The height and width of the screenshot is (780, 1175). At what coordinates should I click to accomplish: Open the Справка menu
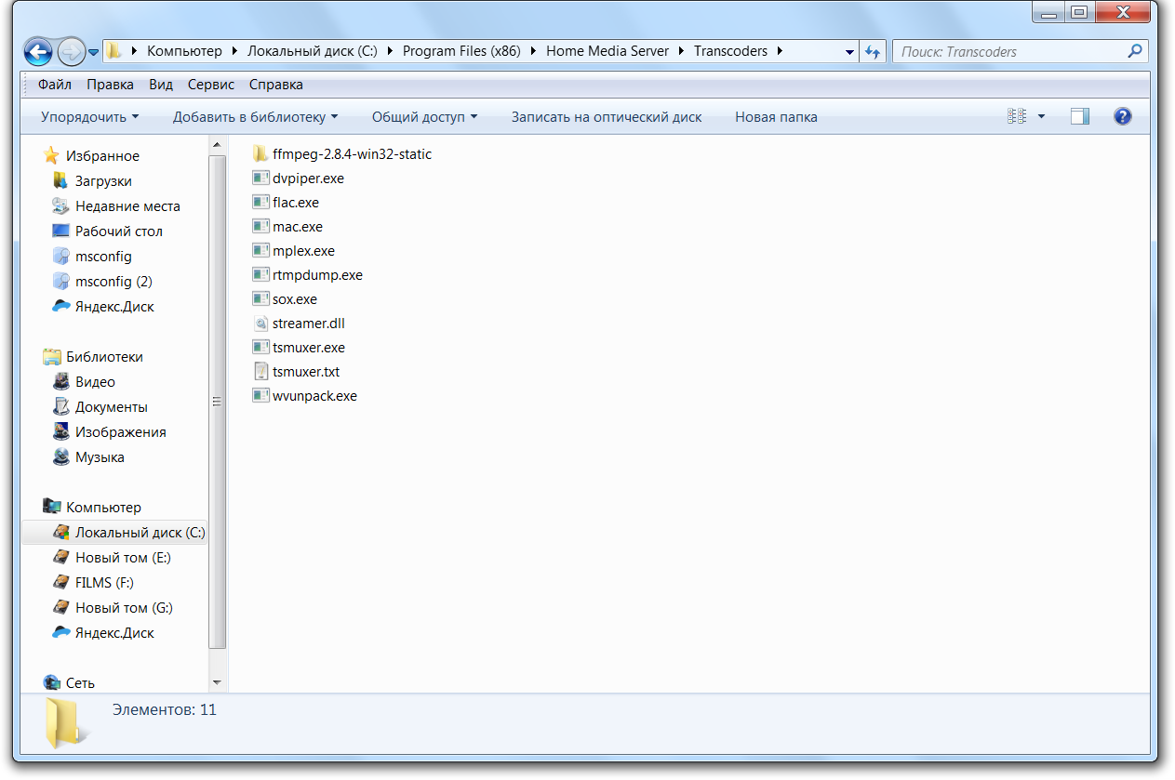pyautogui.click(x=276, y=85)
